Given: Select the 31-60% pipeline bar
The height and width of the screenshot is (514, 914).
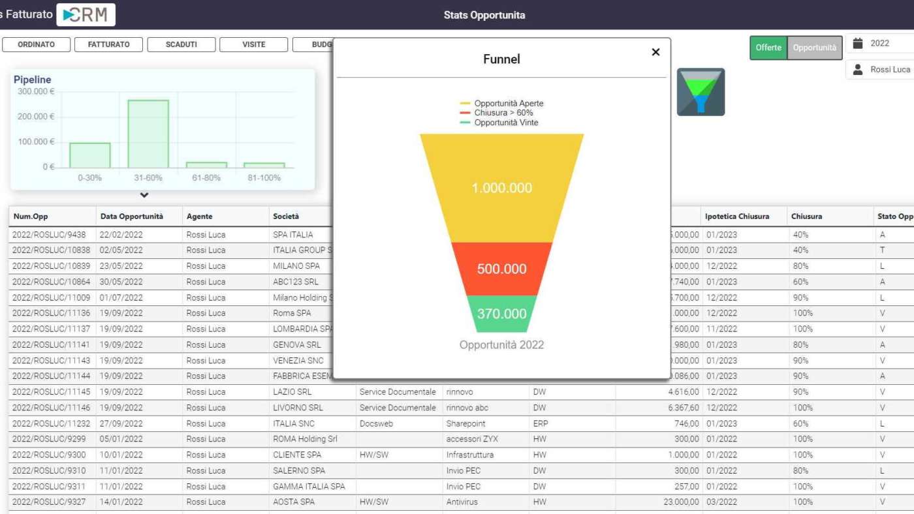Looking at the screenshot, I should [x=148, y=134].
